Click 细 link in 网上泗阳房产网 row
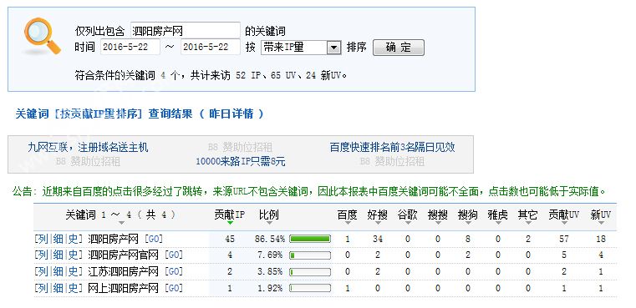636x308 pixels. pyautogui.click(x=58, y=289)
